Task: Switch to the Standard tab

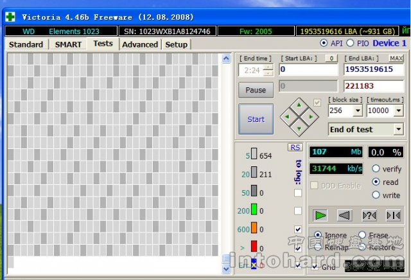Action: tap(26, 44)
